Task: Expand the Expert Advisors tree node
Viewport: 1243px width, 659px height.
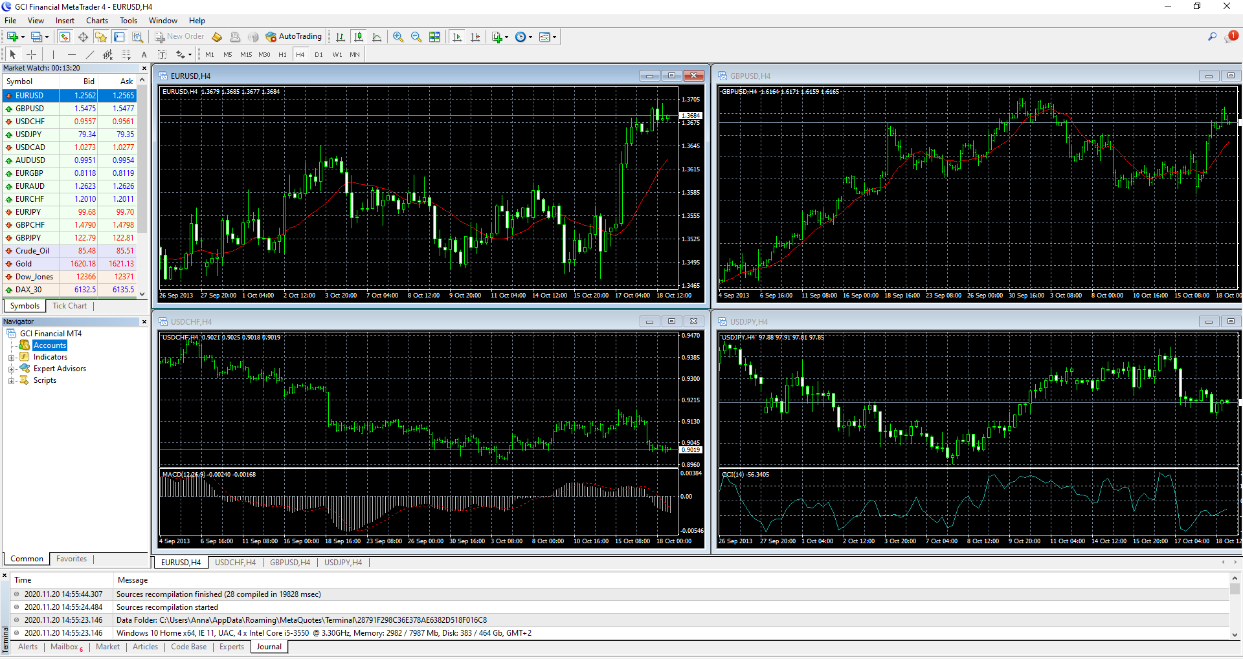Action: [x=11, y=369]
